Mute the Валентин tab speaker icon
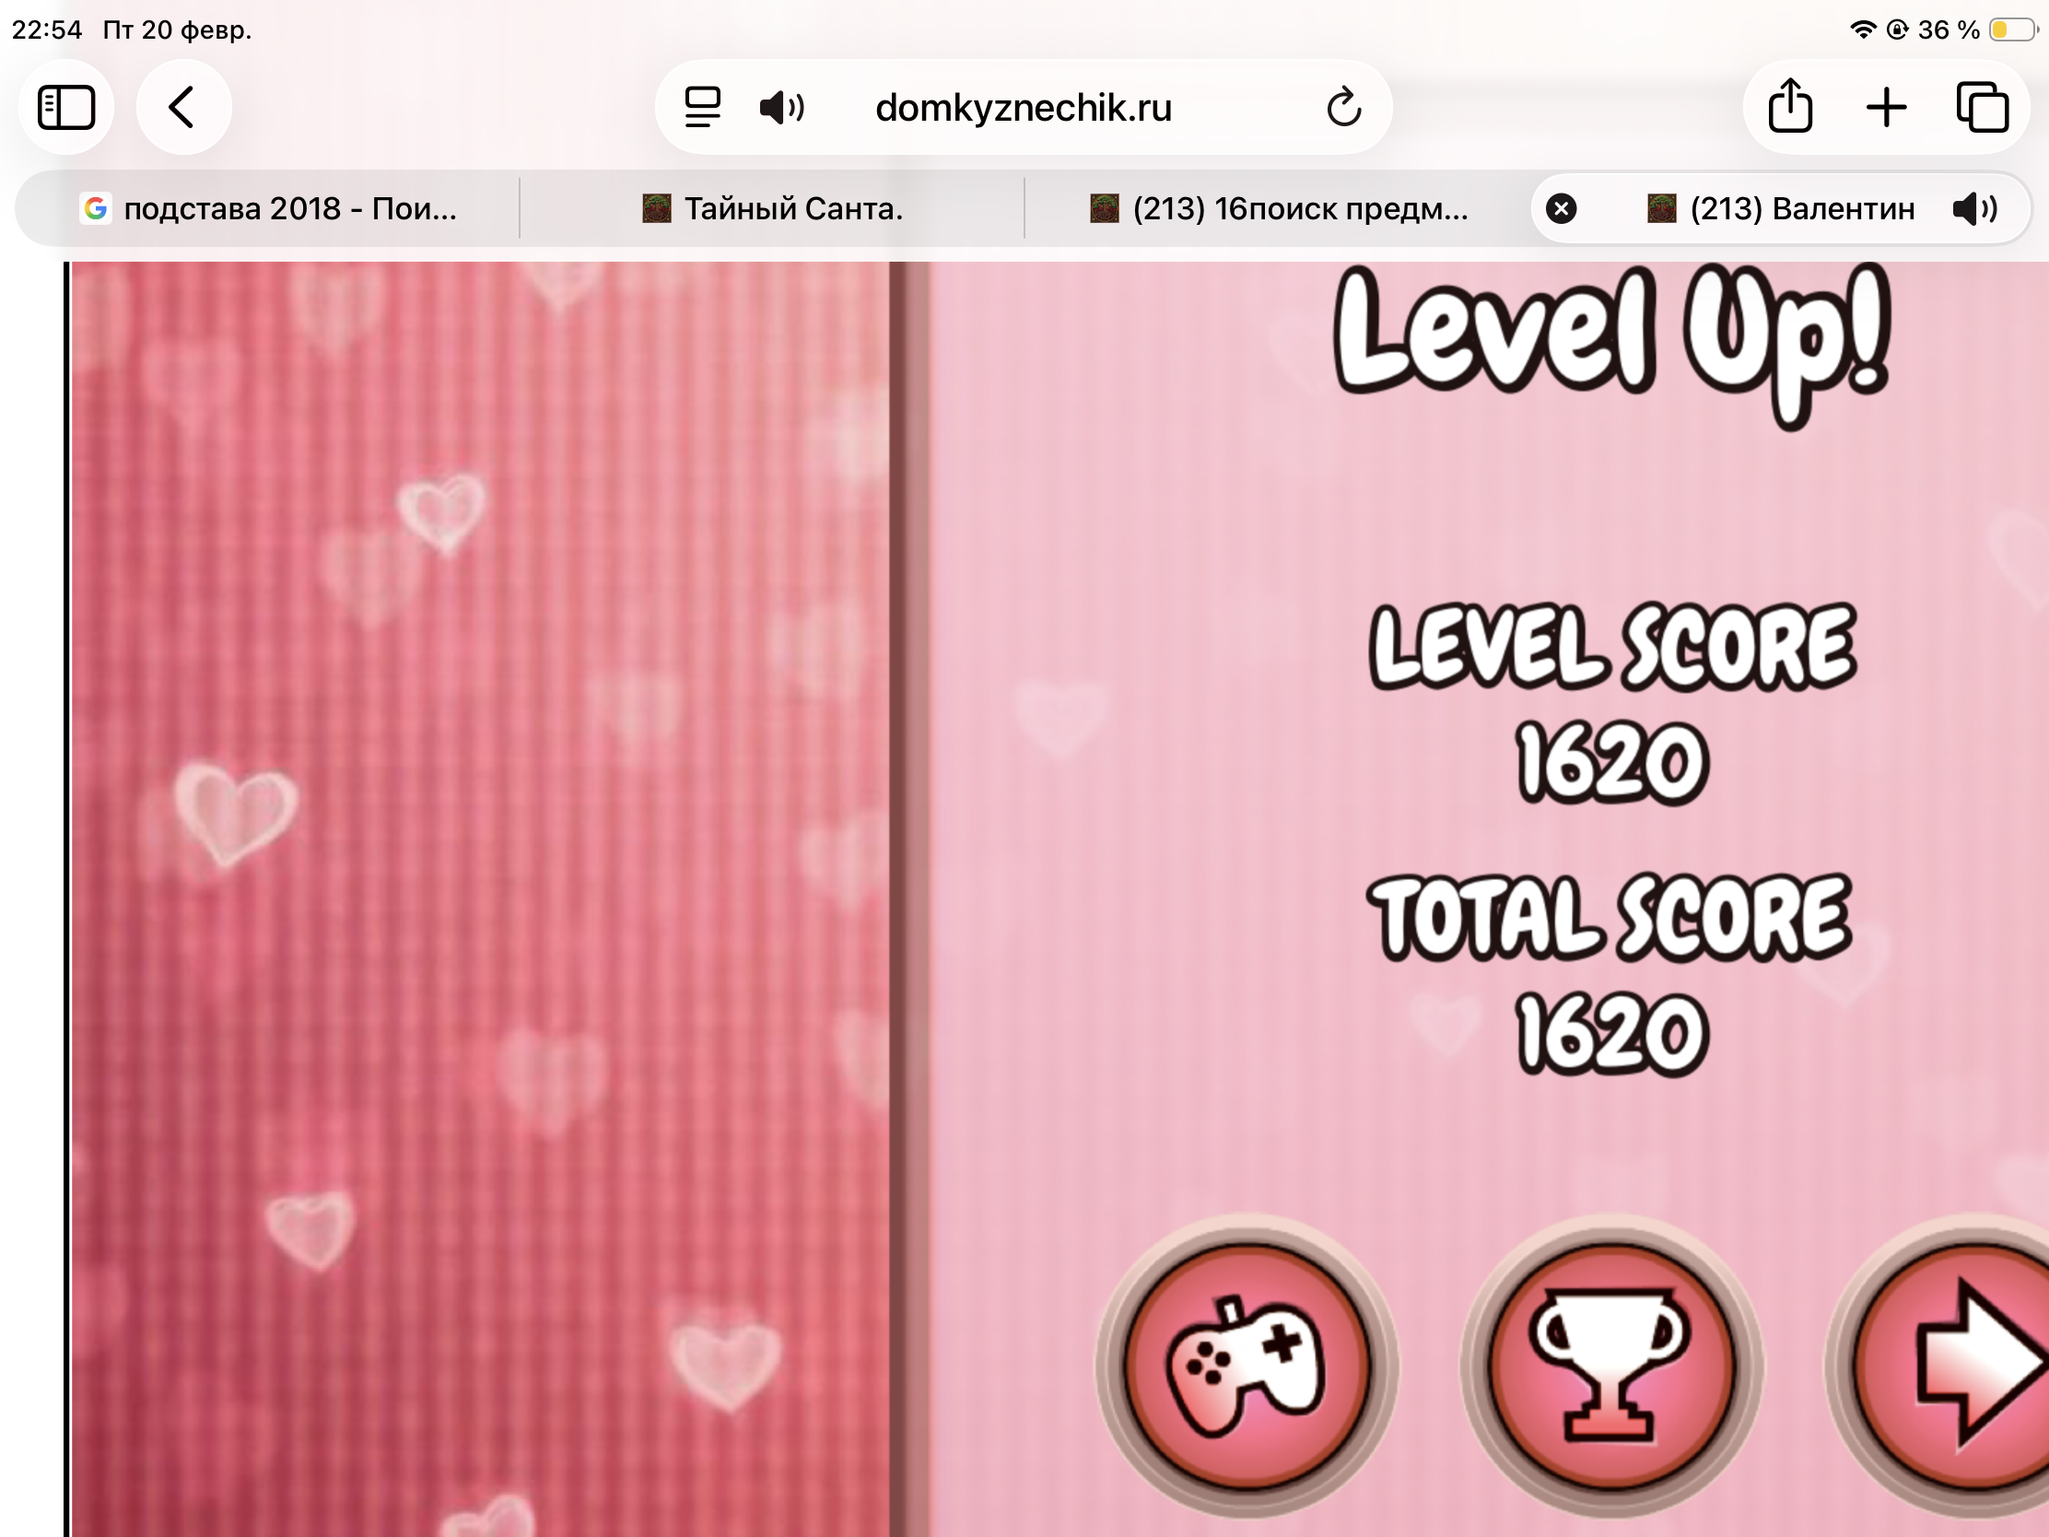This screenshot has height=1537, width=2049. pos(1974,208)
